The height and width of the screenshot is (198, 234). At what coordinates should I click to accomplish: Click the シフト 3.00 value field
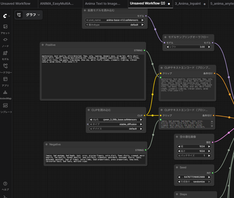coord(188,47)
